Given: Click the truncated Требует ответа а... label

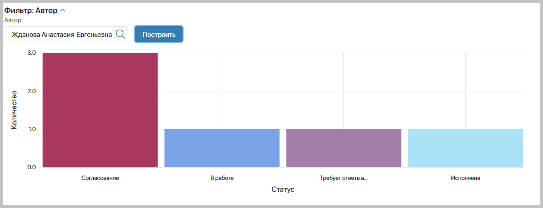Looking at the screenshot, I should point(344,178).
